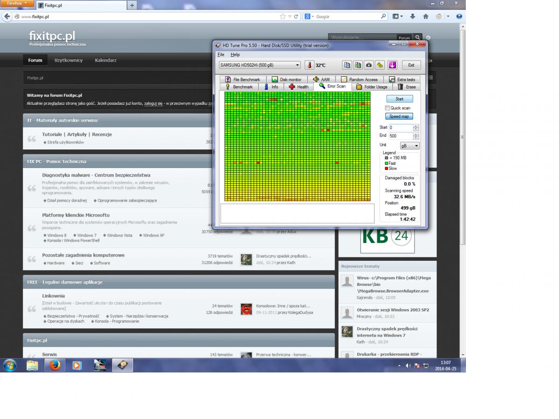Click the search magnifier in Google box
559x419 pixels.
[x=383, y=16]
